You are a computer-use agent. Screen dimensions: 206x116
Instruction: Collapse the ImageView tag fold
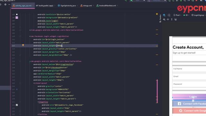click(20, 102)
